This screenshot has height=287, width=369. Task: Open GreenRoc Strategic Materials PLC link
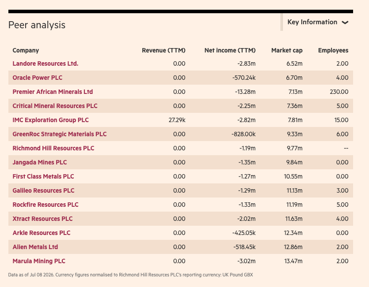point(60,134)
